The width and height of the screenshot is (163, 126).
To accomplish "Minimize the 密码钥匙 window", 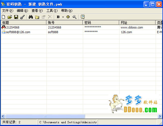I will [x=146, y=4].
